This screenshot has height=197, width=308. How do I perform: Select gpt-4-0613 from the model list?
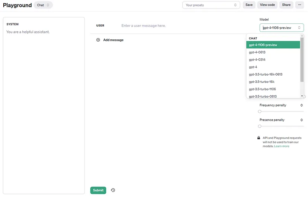(x=257, y=52)
